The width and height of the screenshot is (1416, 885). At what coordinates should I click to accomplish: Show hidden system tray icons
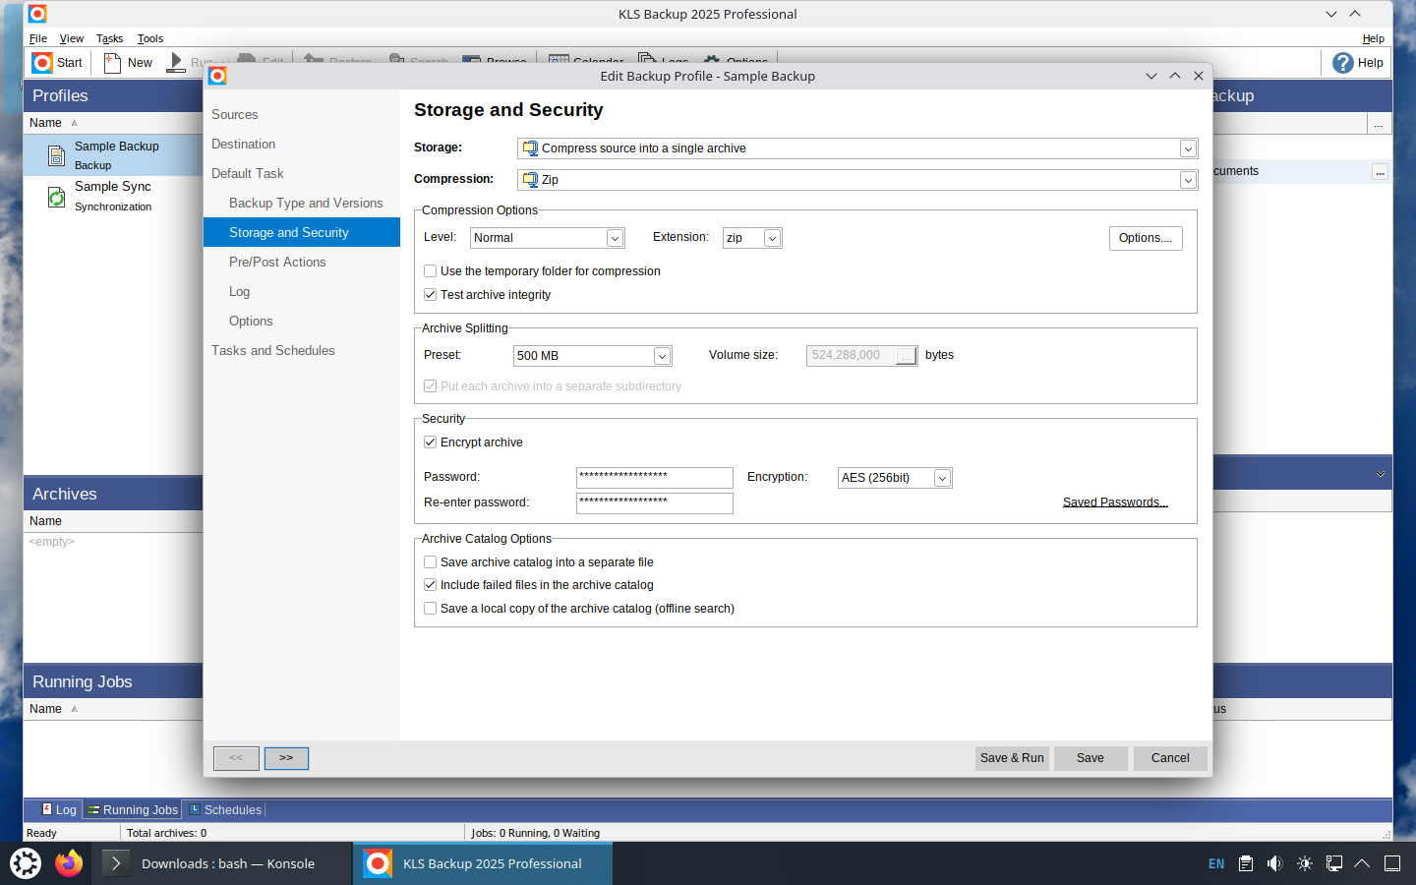pos(1362,863)
